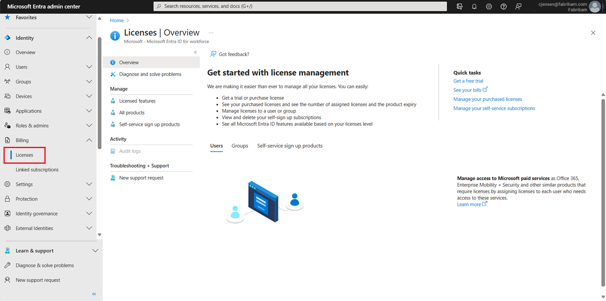Viewport: 606px width, 301px height.
Task: Click Manage your self-service subscriptions
Action: [494, 109]
